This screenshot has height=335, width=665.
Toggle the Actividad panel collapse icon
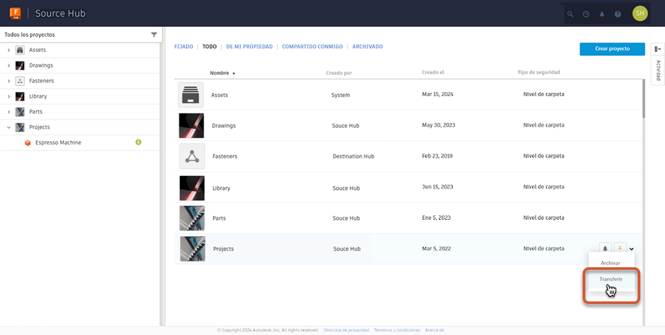click(657, 49)
